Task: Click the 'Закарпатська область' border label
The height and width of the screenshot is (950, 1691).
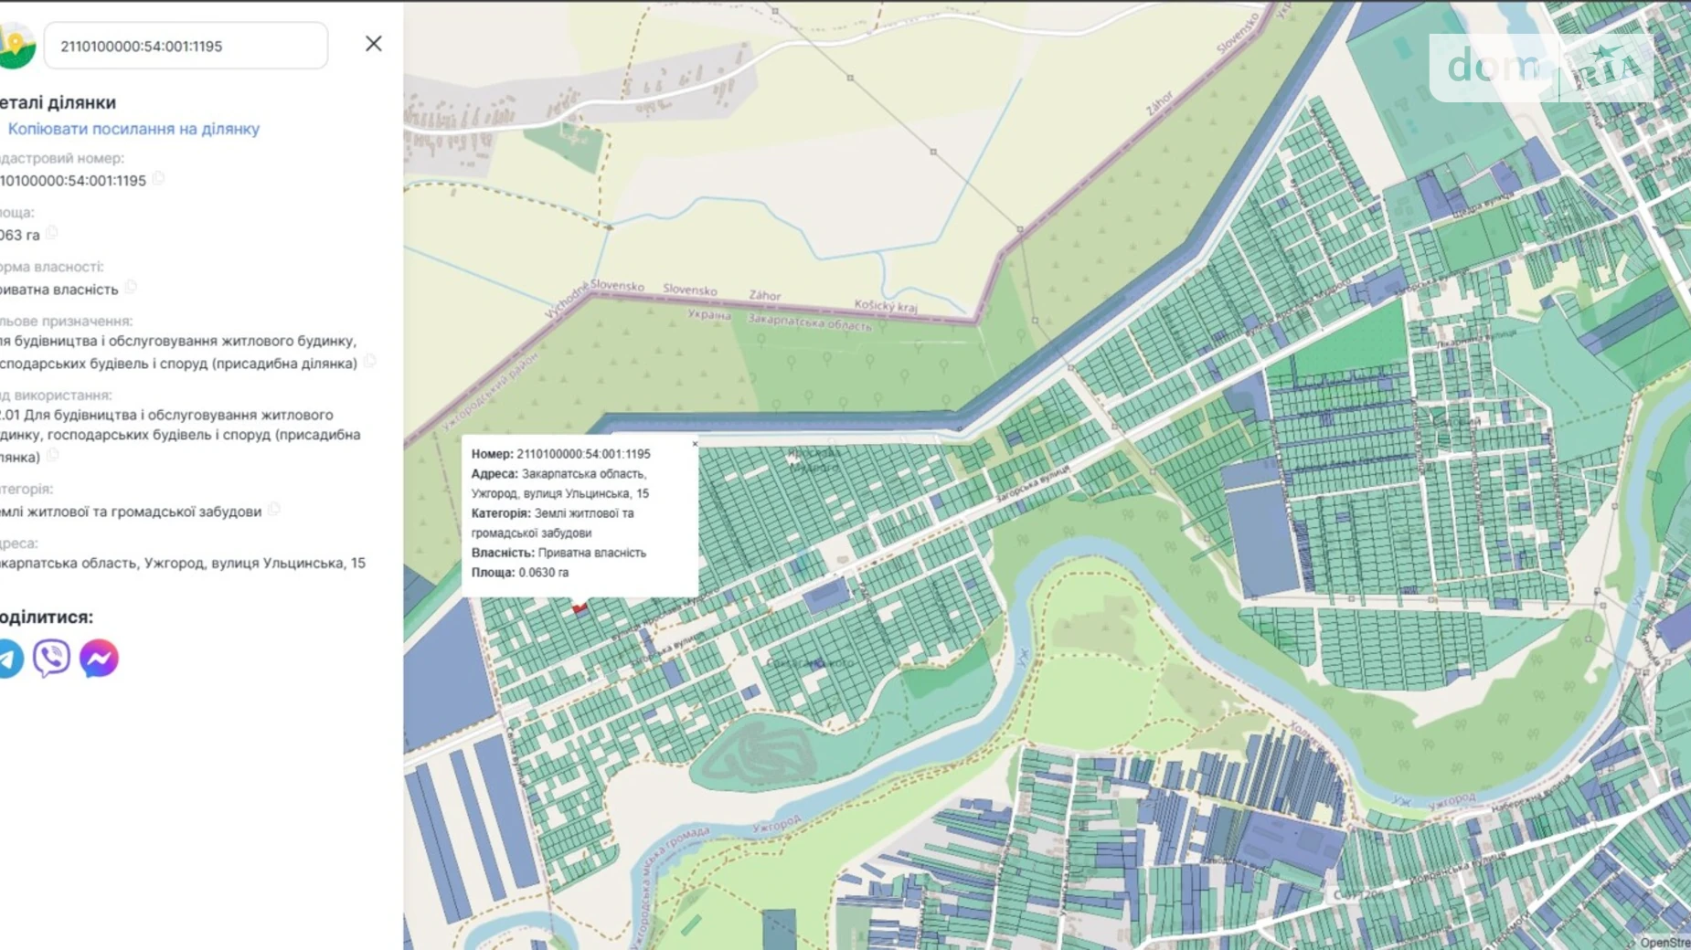Action: pos(809,322)
